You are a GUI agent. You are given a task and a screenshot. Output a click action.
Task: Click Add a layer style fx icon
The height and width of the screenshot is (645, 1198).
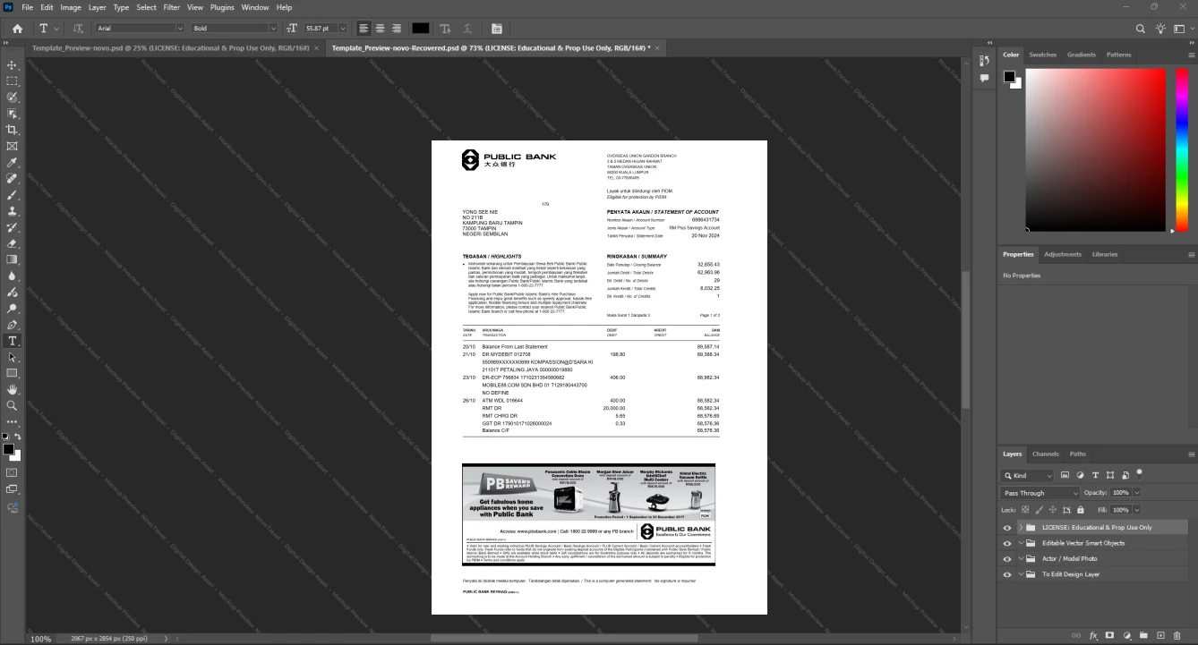pyautogui.click(x=1093, y=635)
